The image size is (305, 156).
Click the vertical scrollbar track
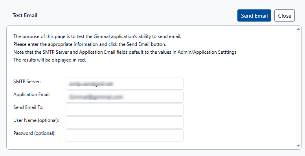[298, 87]
